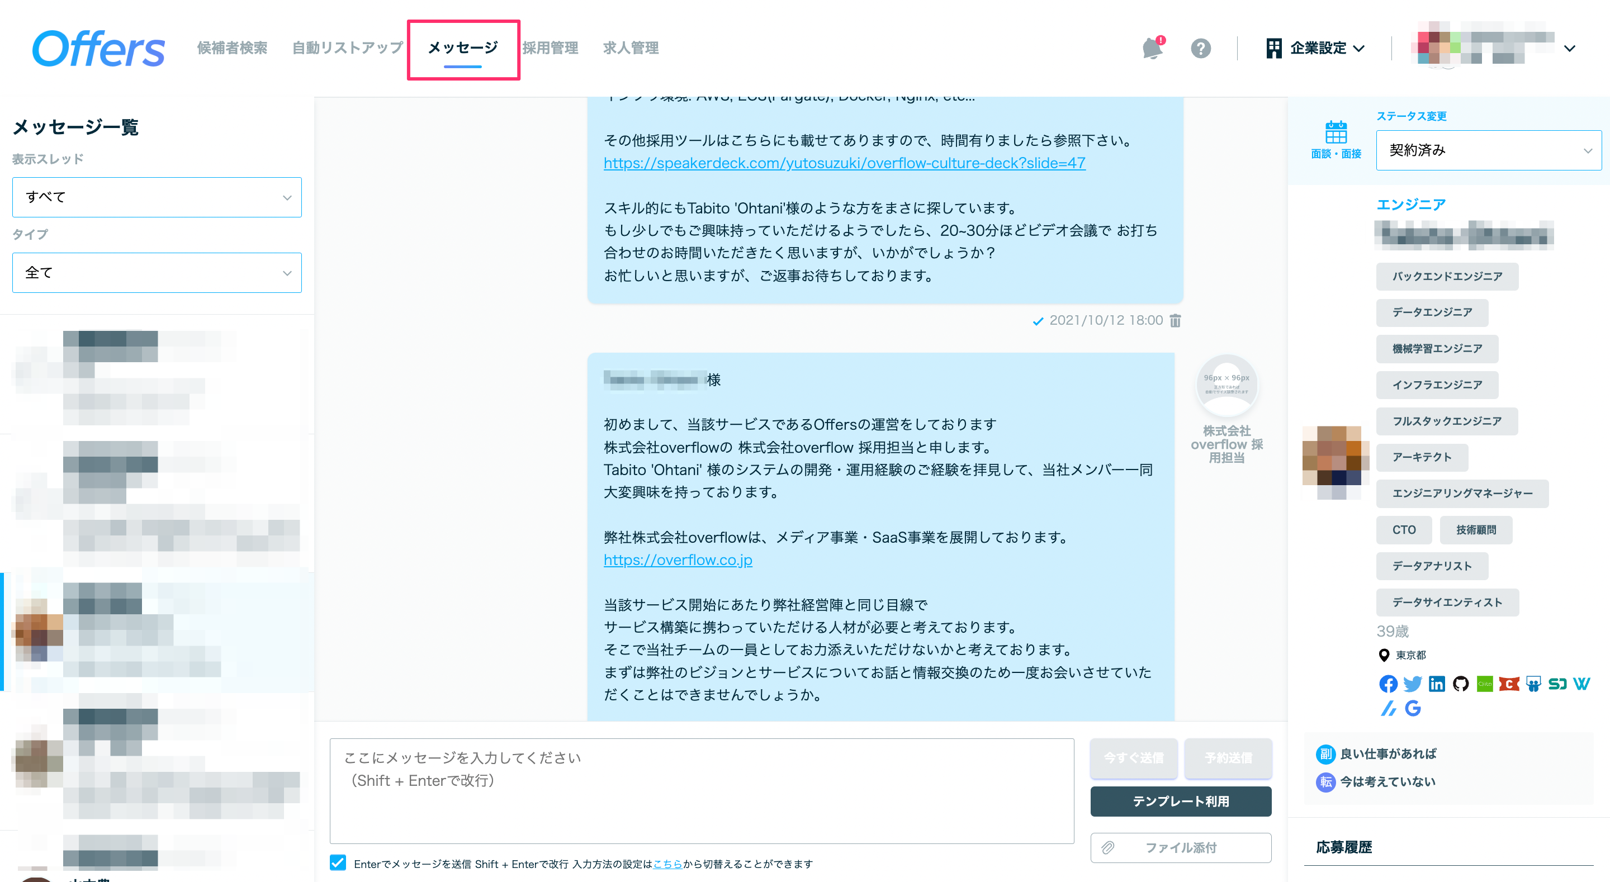The width and height of the screenshot is (1610, 882).
Task: Open candidate's Twitter profile icon
Action: 1412,684
